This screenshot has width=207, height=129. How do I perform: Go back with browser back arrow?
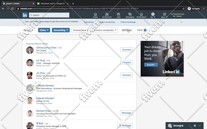(3, 8)
